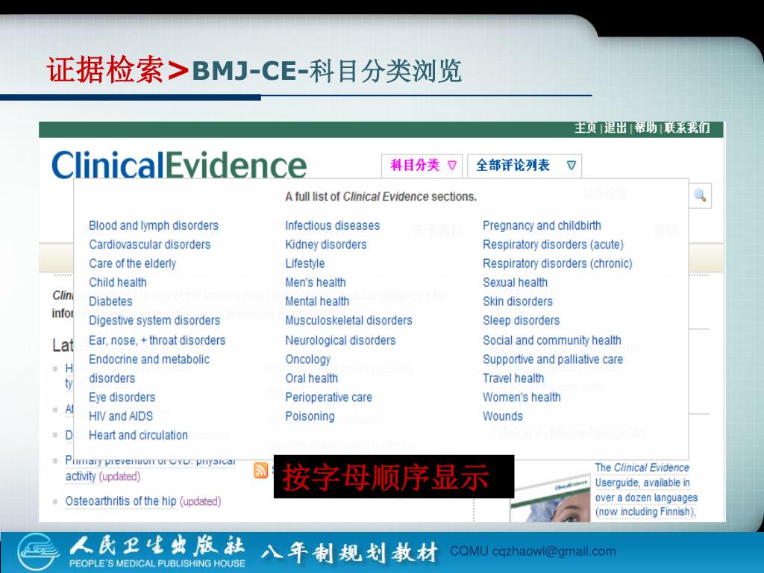Open Respiratory disorders (acute) section
The image size is (764, 573).
click(x=553, y=245)
